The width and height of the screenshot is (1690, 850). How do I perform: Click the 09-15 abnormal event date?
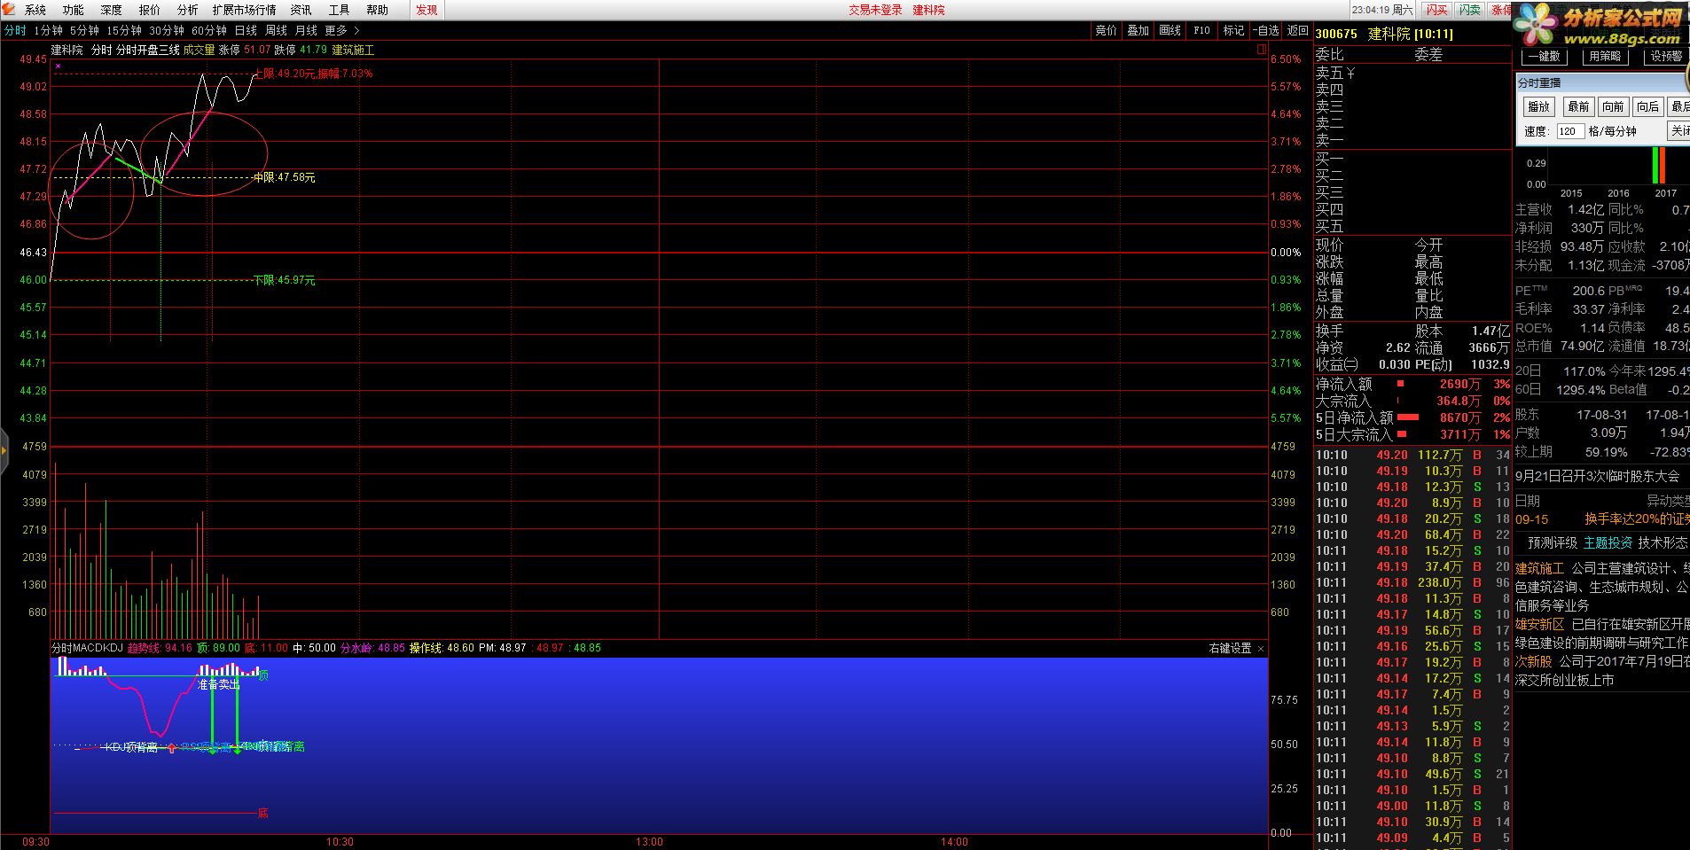1531,519
